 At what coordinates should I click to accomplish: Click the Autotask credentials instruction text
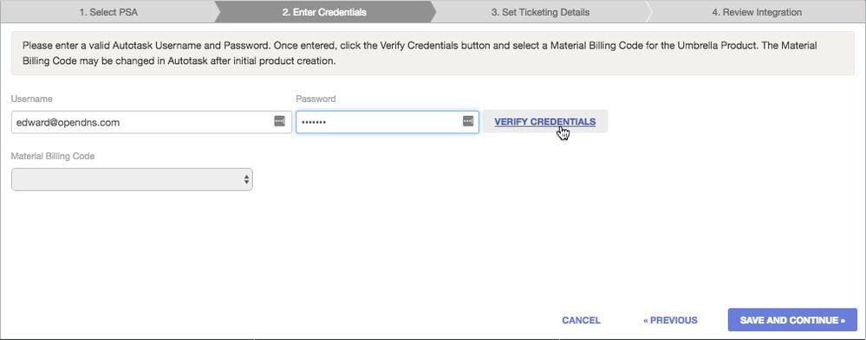(420, 53)
